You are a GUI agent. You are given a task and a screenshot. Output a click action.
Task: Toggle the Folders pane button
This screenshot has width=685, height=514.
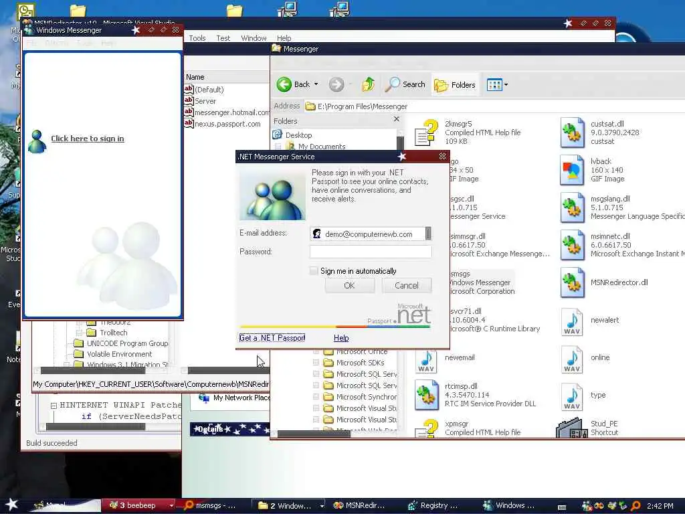(x=455, y=85)
